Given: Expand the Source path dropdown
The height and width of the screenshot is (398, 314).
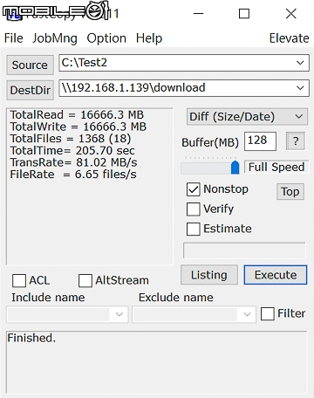Looking at the screenshot, I should click(x=300, y=63).
